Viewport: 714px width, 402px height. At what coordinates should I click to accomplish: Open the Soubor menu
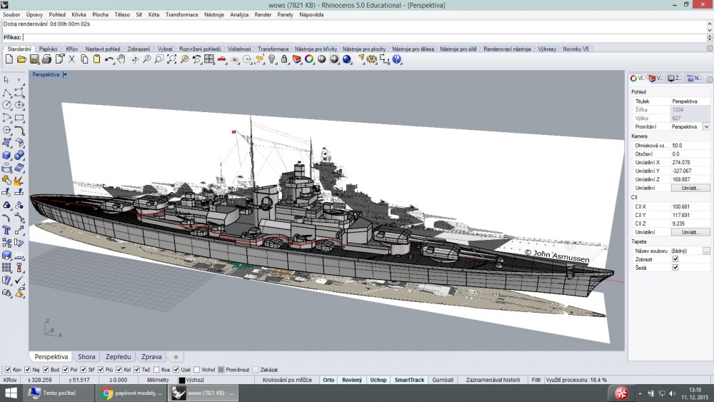tap(11, 14)
